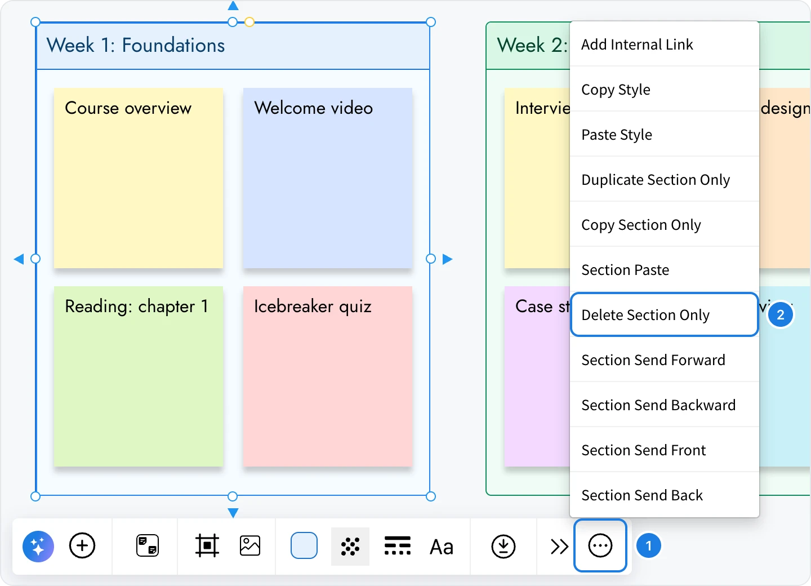
Task: Select Section Send Front
Action: click(x=665, y=450)
